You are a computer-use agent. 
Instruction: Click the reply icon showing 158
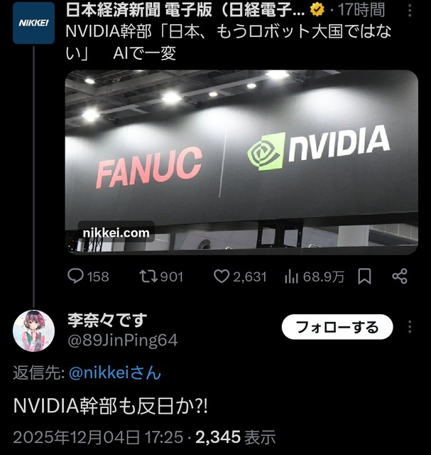75,276
